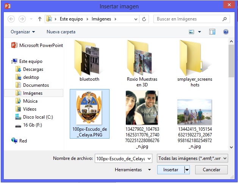Open the Herramientas menu
The height and width of the screenshot is (183, 238).
point(132,170)
